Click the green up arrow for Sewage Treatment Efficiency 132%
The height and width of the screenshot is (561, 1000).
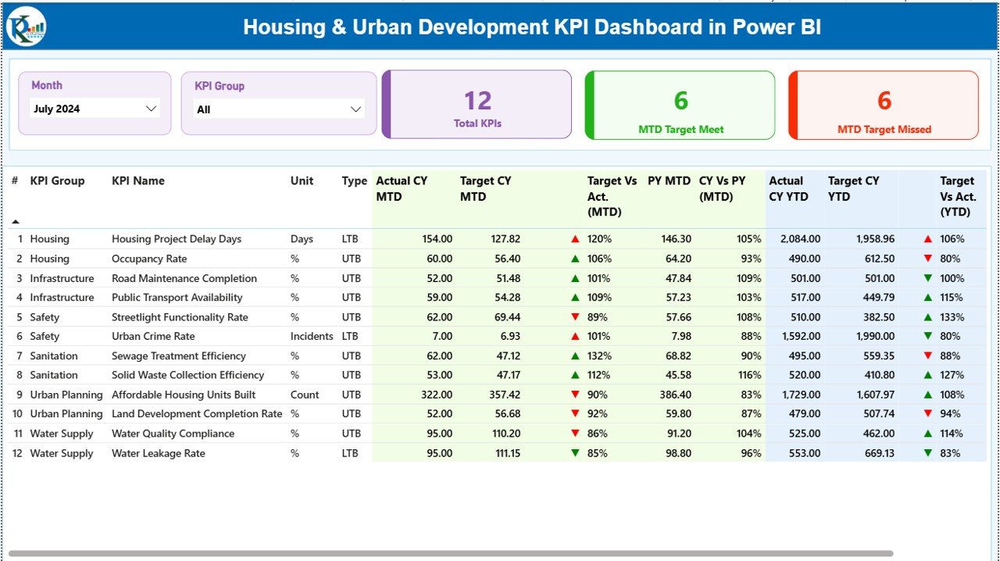(576, 356)
